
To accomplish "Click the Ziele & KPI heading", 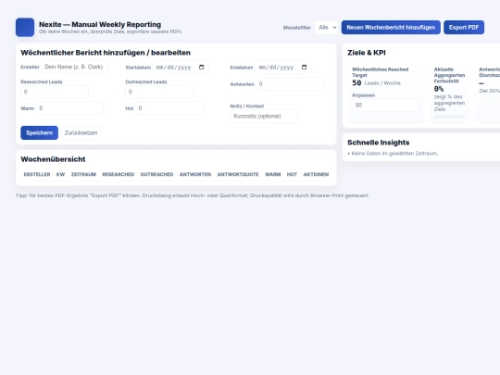I will click(x=367, y=53).
